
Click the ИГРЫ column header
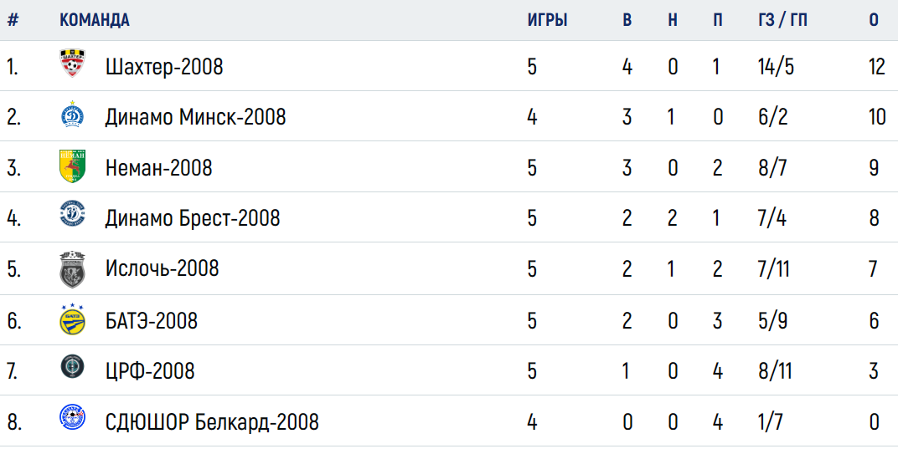coord(548,20)
